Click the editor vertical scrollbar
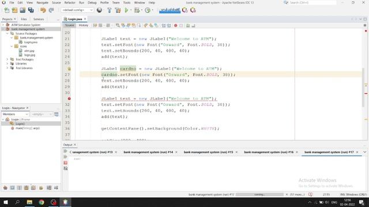 pyautogui.click(x=363, y=87)
